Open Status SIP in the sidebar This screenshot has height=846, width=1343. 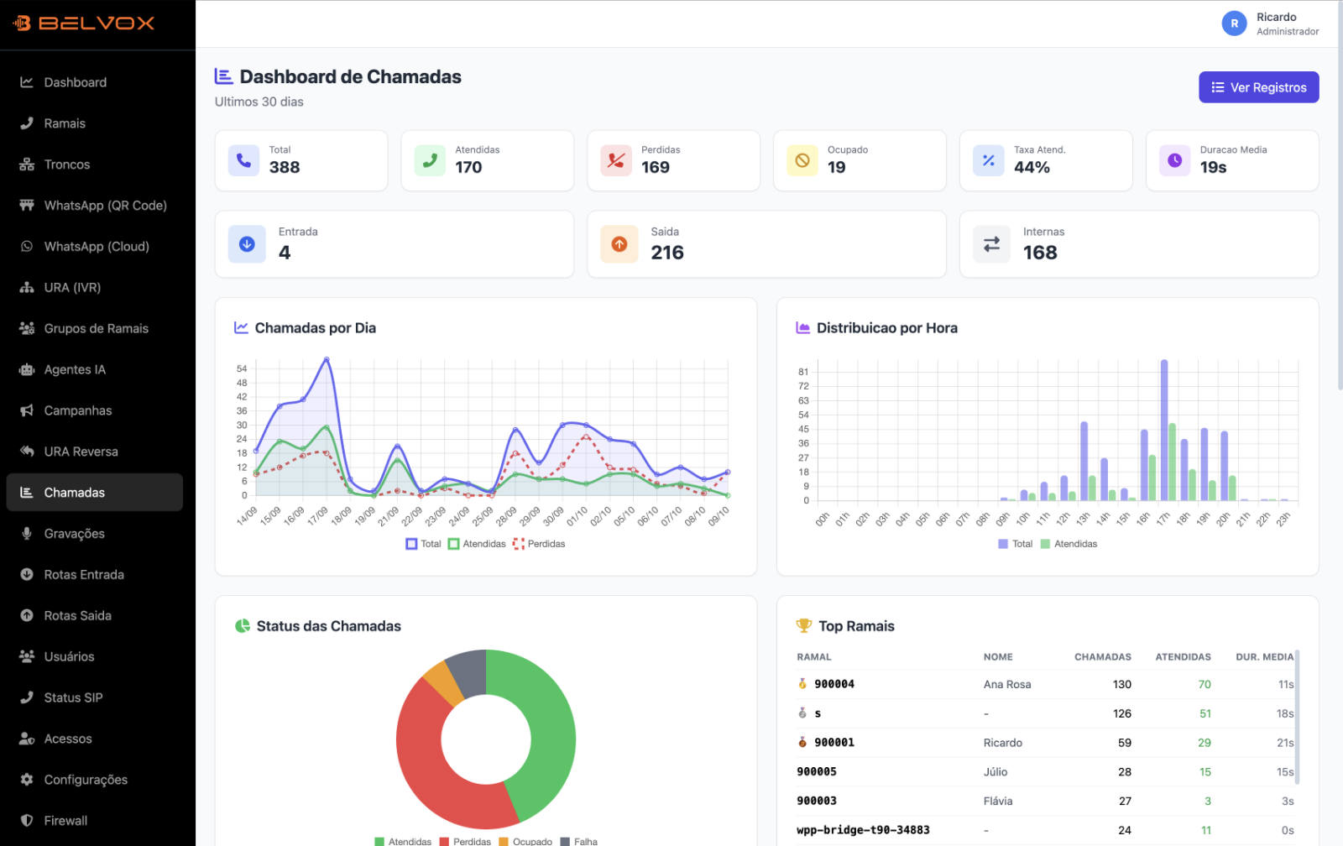coord(94,698)
